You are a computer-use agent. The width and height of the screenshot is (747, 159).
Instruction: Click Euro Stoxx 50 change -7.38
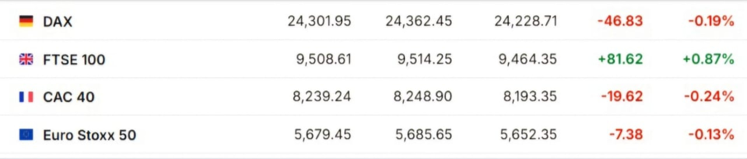(626, 135)
